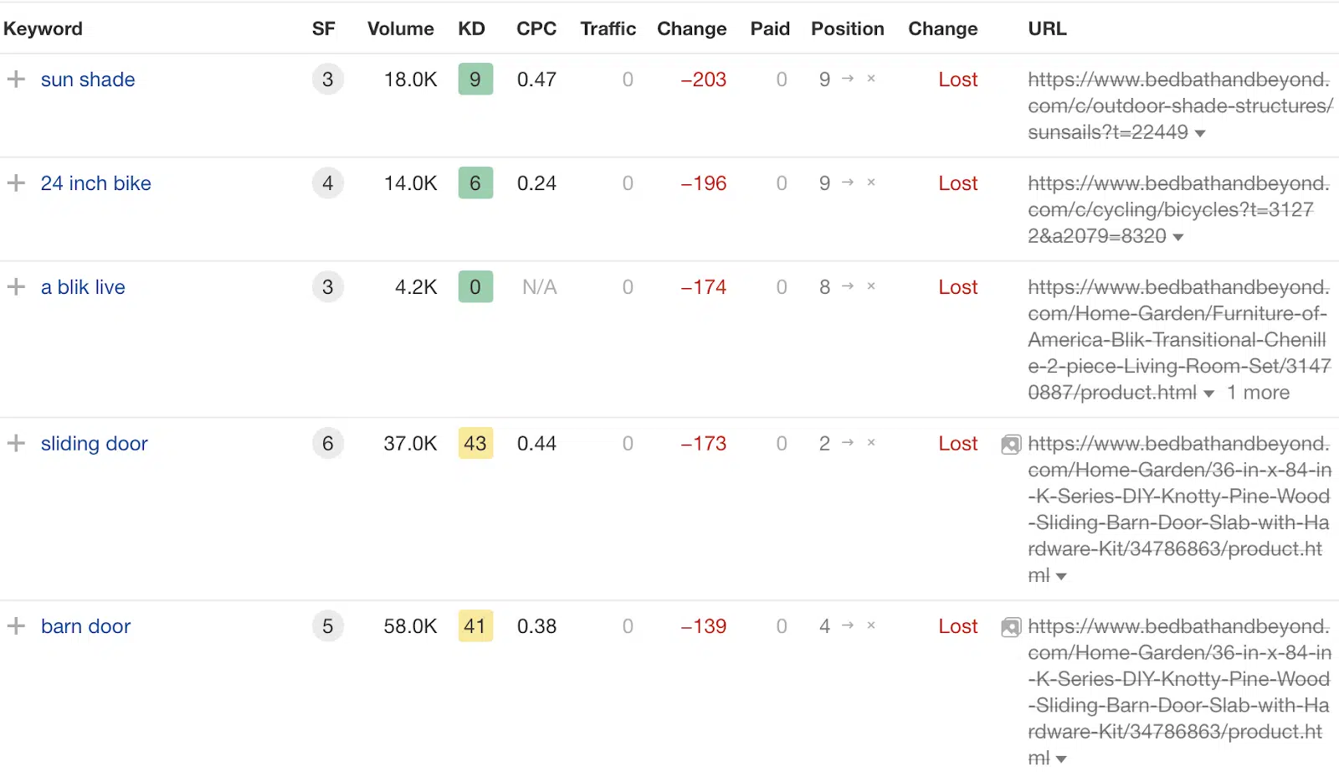Viewport: 1339px width, 772px height.
Task: Open URL dropdown arrow for sliding door
Action: pos(1061,577)
